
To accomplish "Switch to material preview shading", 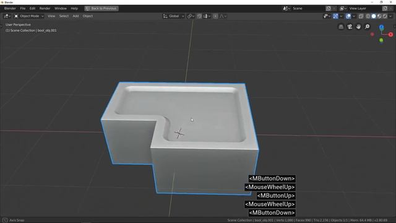I will (x=379, y=16).
